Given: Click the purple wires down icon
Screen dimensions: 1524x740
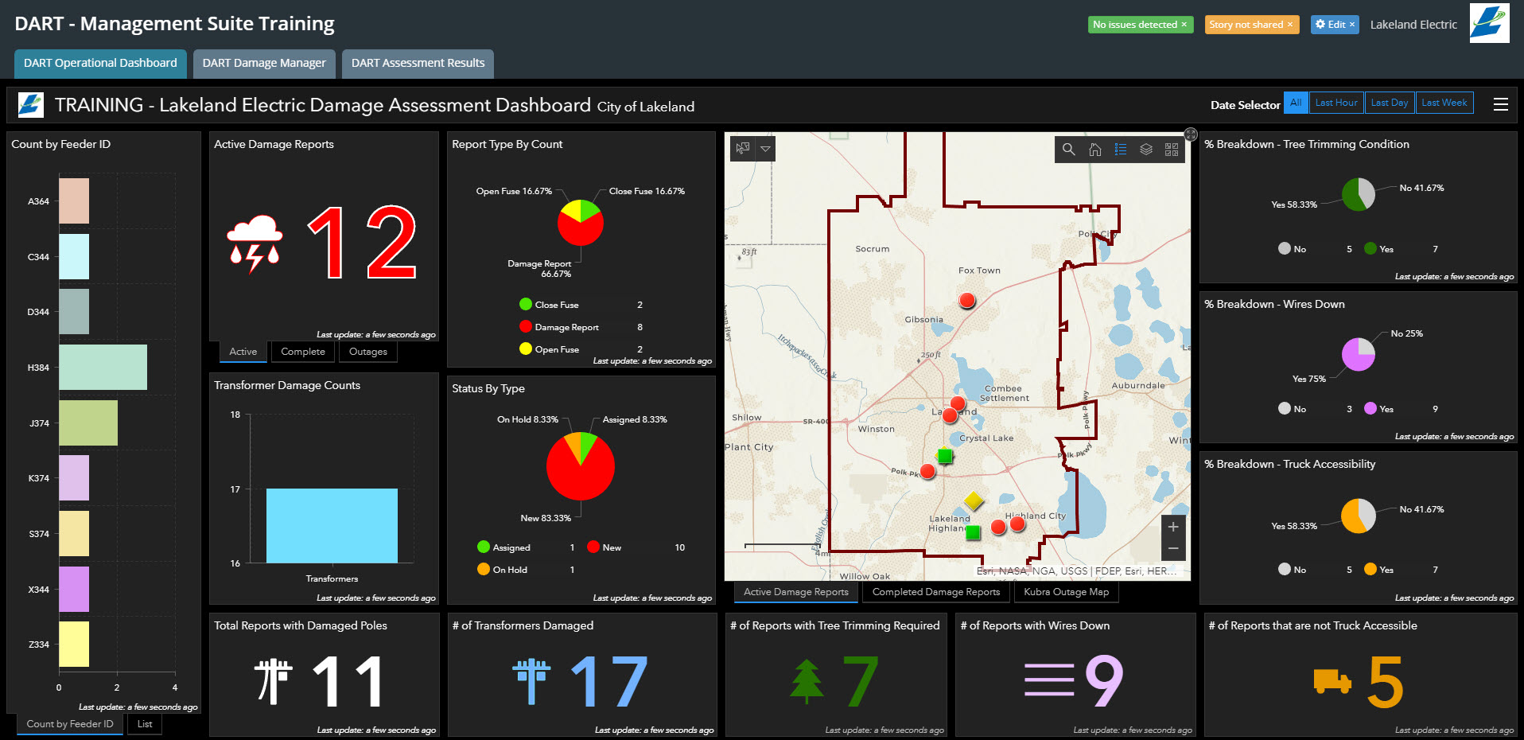Looking at the screenshot, I should [x=1049, y=680].
